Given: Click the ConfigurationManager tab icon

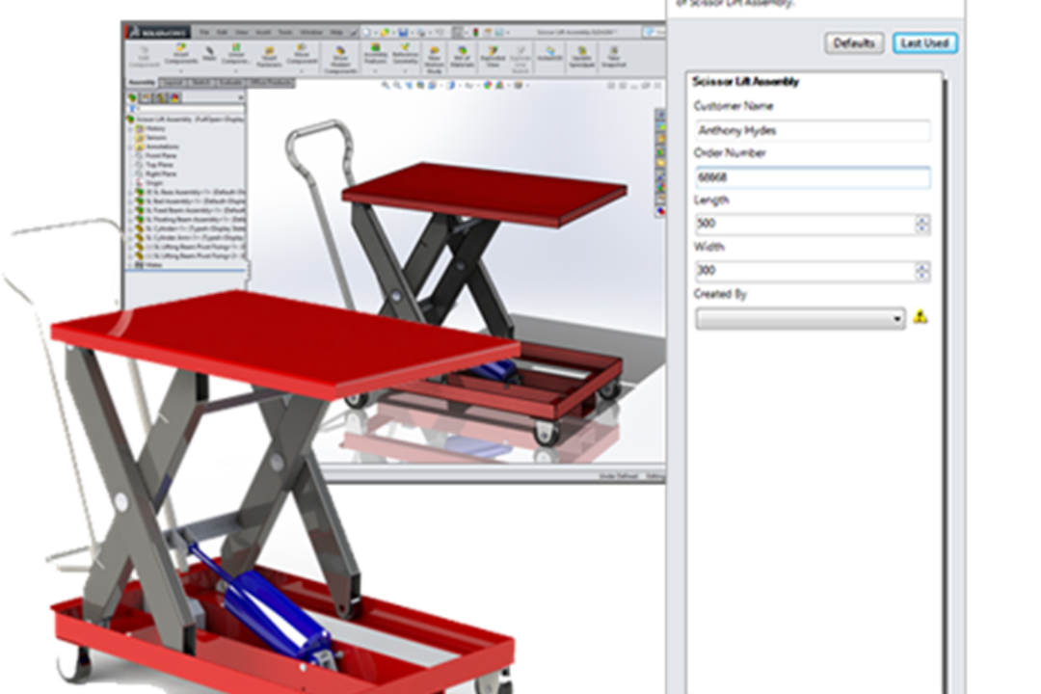Looking at the screenshot, I should 161,97.
